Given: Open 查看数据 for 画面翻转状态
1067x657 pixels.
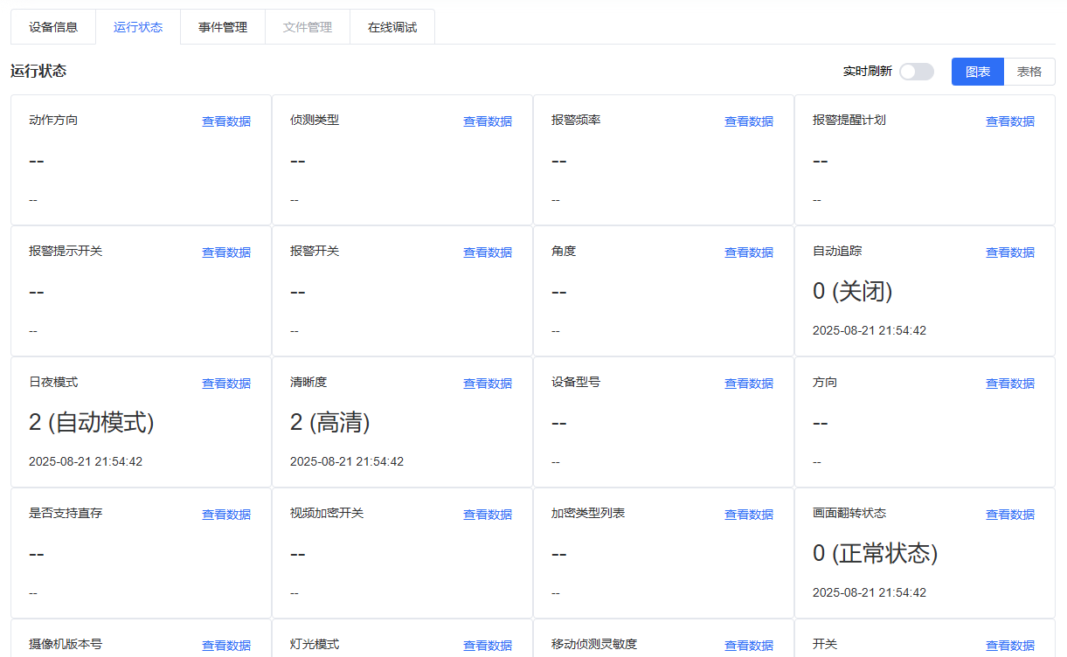Looking at the screenshot, I should click(x=1010, y=515).
